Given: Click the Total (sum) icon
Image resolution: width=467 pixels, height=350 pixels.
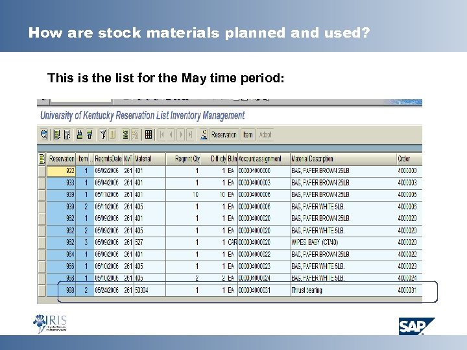Looking at the screenshot, I should [125, 135].
